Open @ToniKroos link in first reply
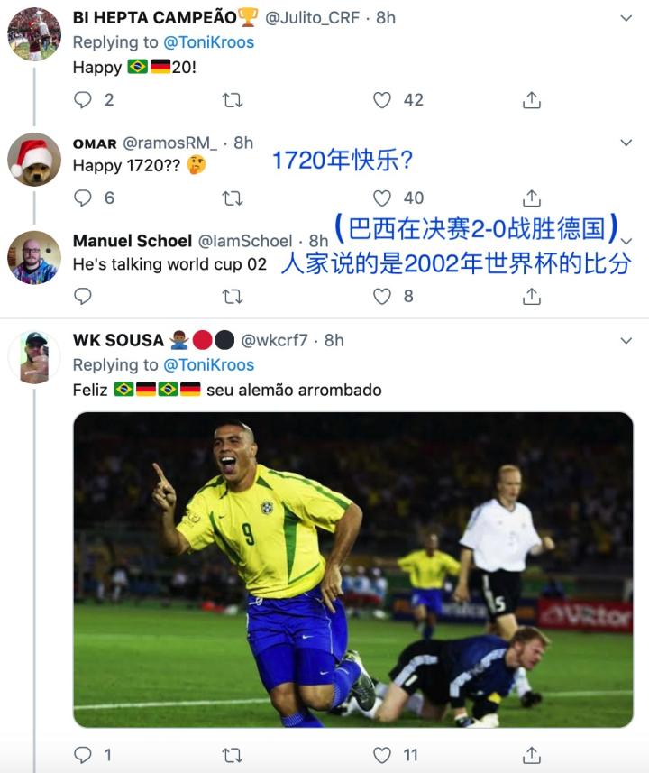649x773 pixels. coord(208,42)
